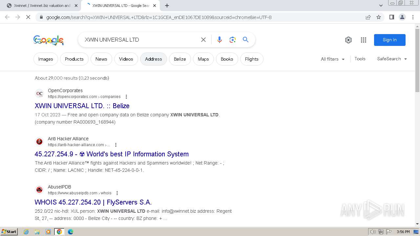Select the Belize filter chip
Image resolution: width=420 pixels, height=236 pixels.
[x=180, y=59]
